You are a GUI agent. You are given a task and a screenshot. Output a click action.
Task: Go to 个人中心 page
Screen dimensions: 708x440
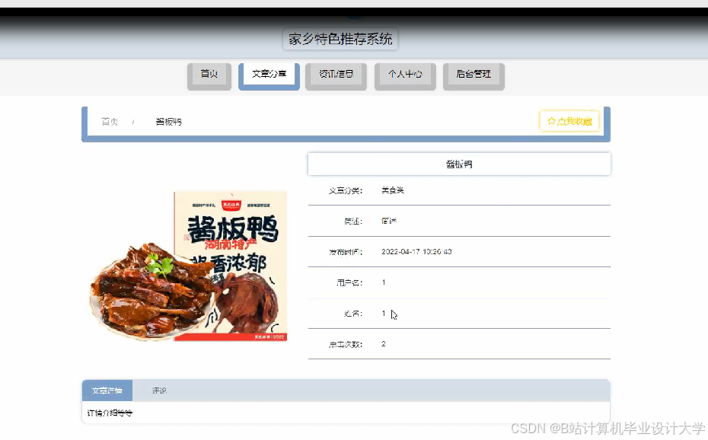405,76
